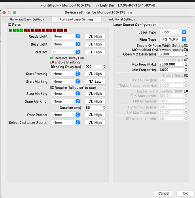
Task: Confirm settings with OK button
Action: [185, 193]
